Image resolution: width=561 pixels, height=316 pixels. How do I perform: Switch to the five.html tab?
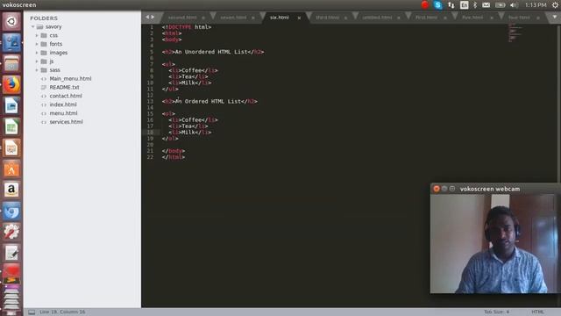point(472,18)
